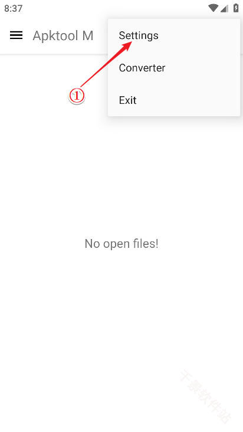Click the red arrowhead pointing at Settings

pos(129,45)
